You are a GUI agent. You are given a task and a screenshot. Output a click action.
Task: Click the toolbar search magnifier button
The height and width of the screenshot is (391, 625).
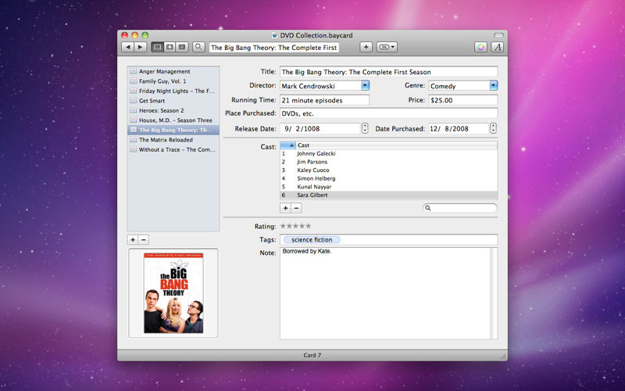[x=198, y=47]
